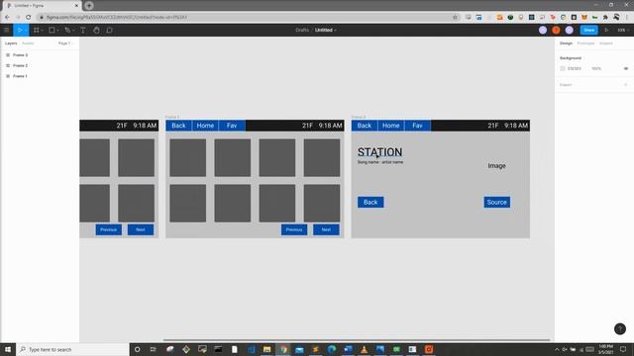The height and width of the screenshot is (356, 634).
Task: Open the Page 1 pages dropdown
Action: (65, 44)
